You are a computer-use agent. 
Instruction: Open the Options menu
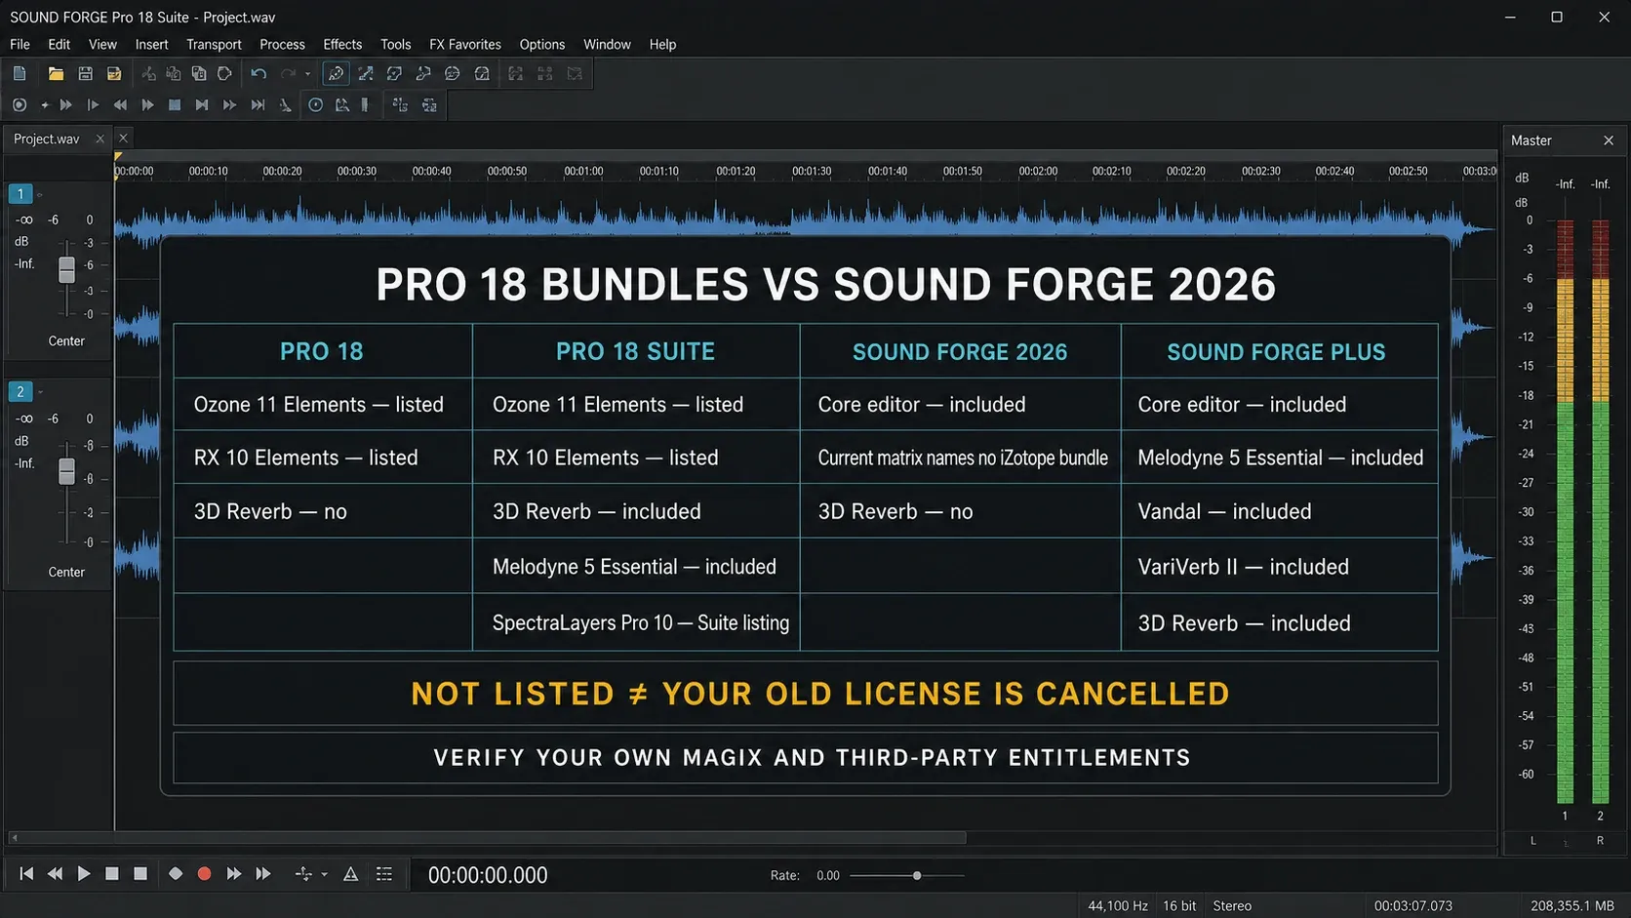tap(542, 44)
